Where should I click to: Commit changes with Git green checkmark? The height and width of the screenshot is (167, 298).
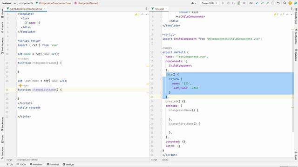point(262,3)
